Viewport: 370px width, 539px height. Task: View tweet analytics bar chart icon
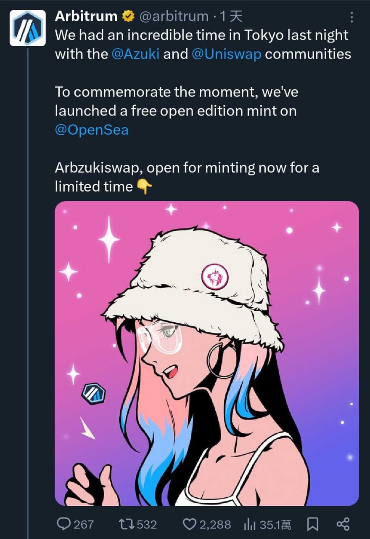pos(250,524)
